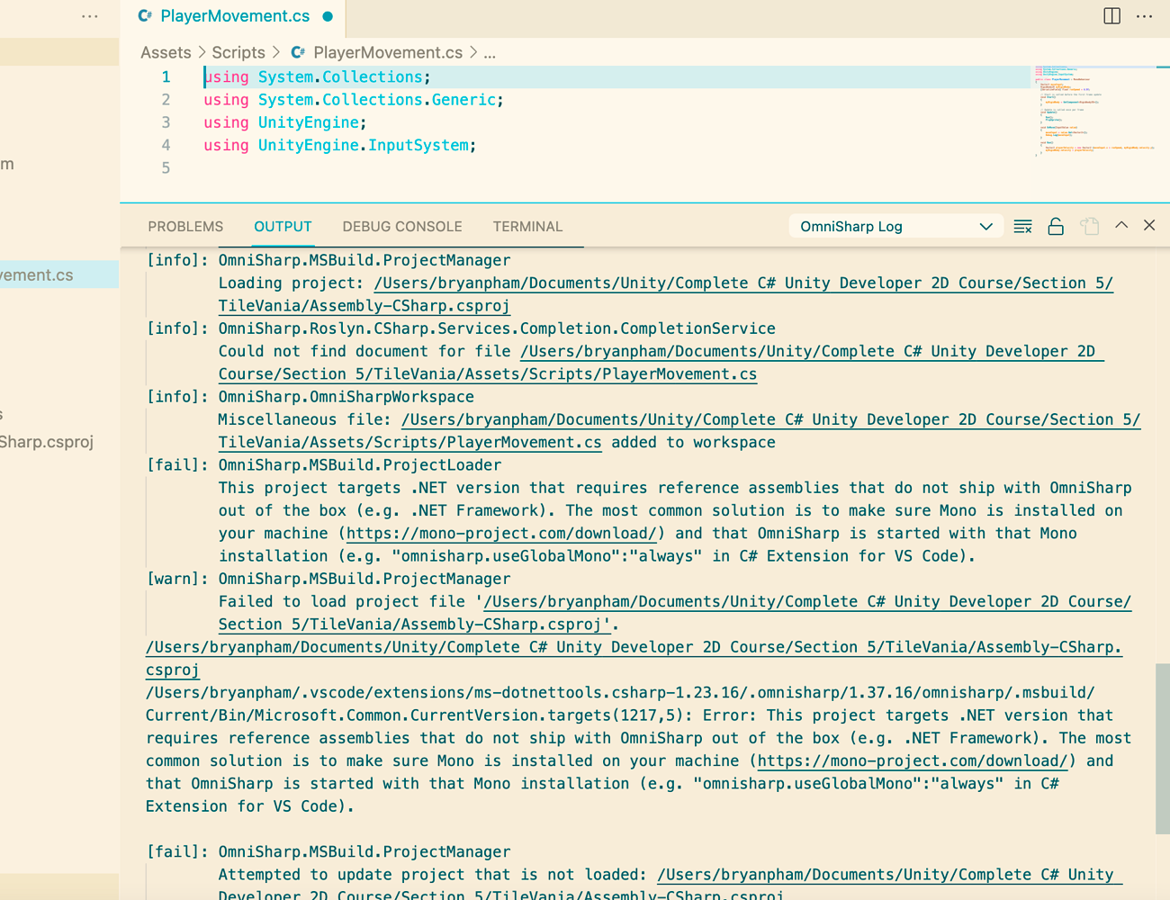Open the sidebar ellipsis menu
Image resolution: width=1170 pixels, height=900 pixels.
click(x=89, y=14)
